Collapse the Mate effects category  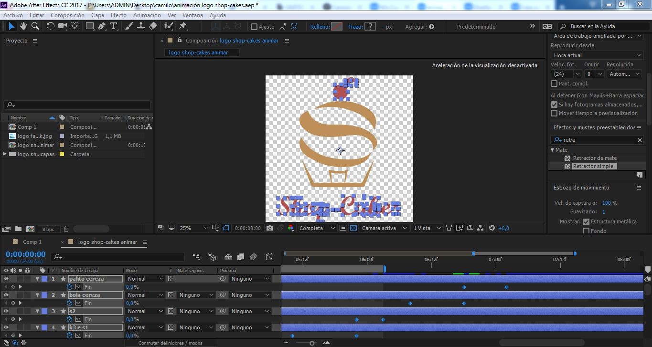pyautogui.click(x=553, y=150)
